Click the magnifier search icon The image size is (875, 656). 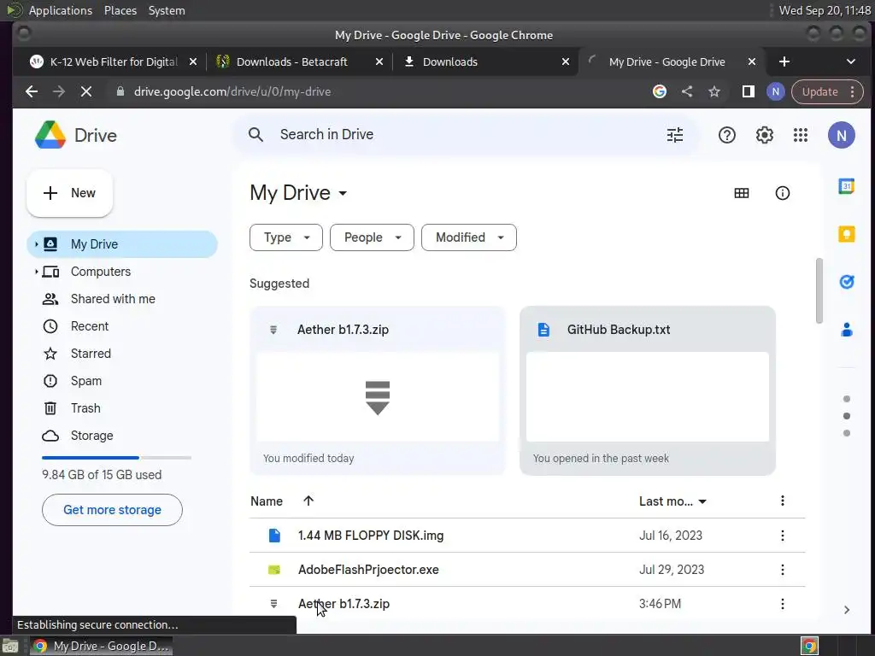pos(255,134)
